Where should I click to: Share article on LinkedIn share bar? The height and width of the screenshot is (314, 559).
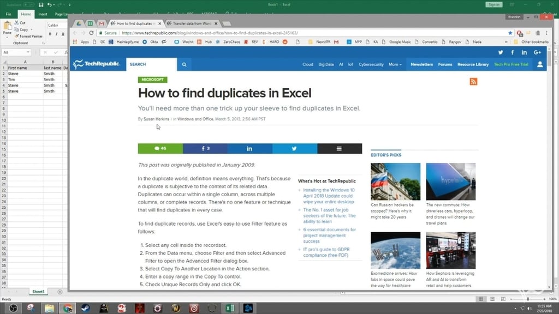pyautogui.click(x=250, y=148)
